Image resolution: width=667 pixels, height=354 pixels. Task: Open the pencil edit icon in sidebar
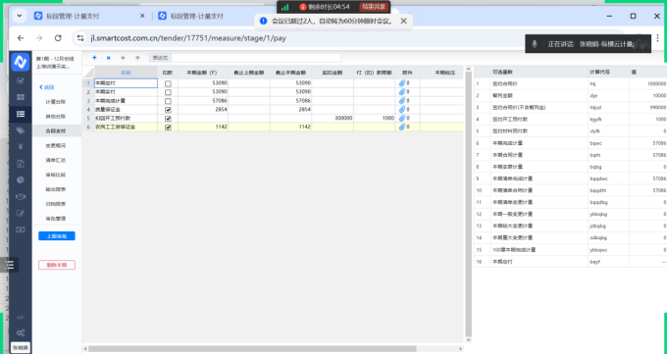pyautogui.click(x=20, y=213)
